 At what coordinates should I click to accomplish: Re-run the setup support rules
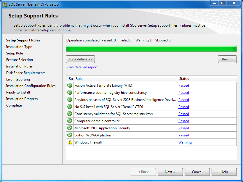tap(227, 59)
